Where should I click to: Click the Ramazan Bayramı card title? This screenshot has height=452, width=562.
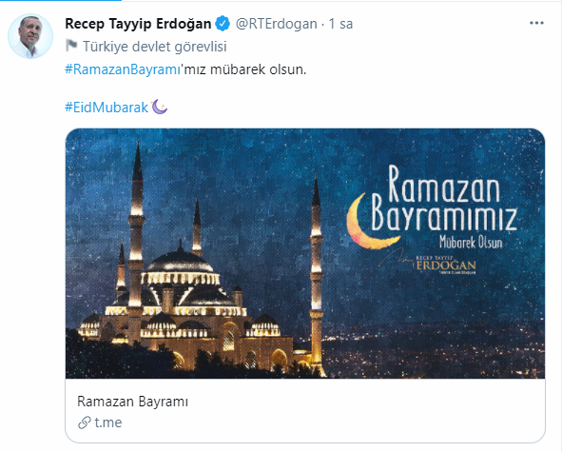(x=132, y=402)
